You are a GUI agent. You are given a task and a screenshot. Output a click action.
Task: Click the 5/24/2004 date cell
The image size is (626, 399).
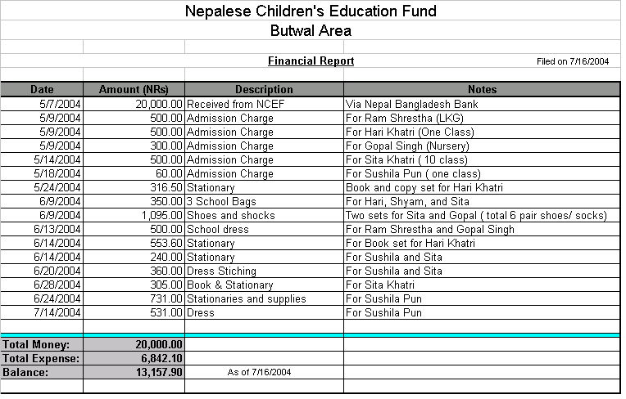(x=42, y=187)
